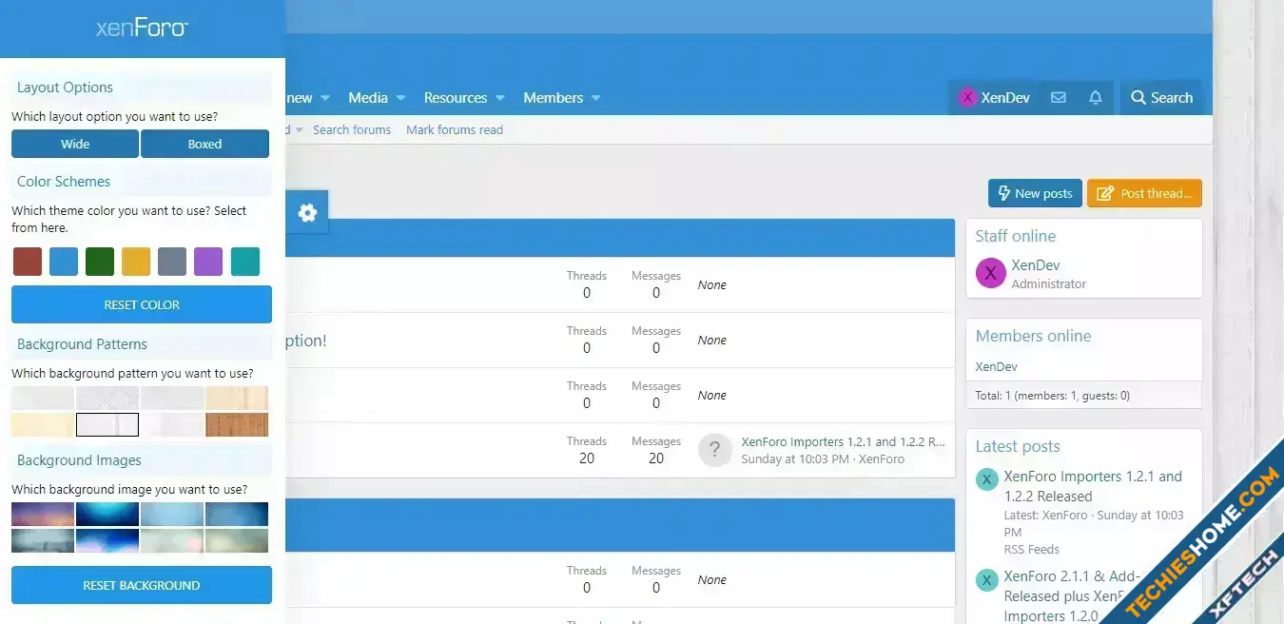
Task: Click the Mark forums read link
Action: tap(454, 130)
